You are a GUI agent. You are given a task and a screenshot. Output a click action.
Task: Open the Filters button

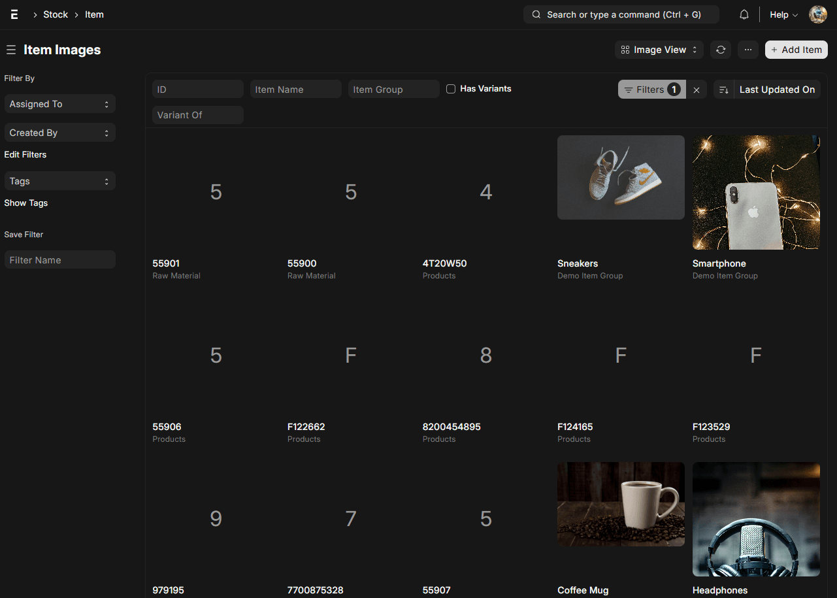coord(652,90)
